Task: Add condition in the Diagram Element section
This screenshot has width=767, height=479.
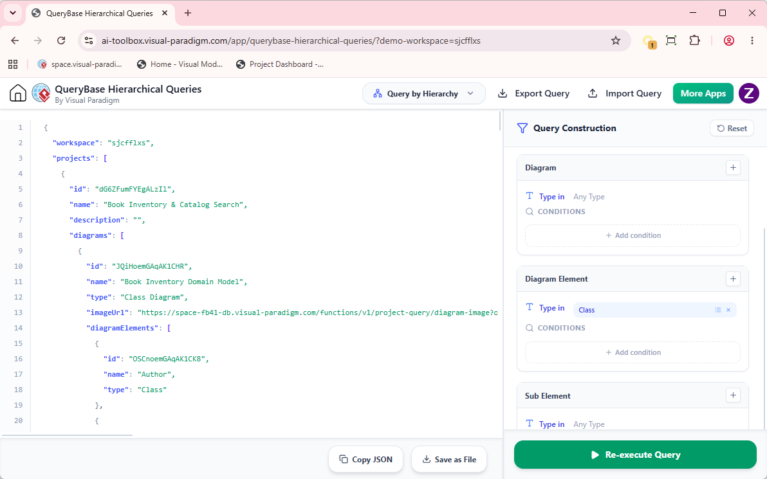Action: coord(633,352)
